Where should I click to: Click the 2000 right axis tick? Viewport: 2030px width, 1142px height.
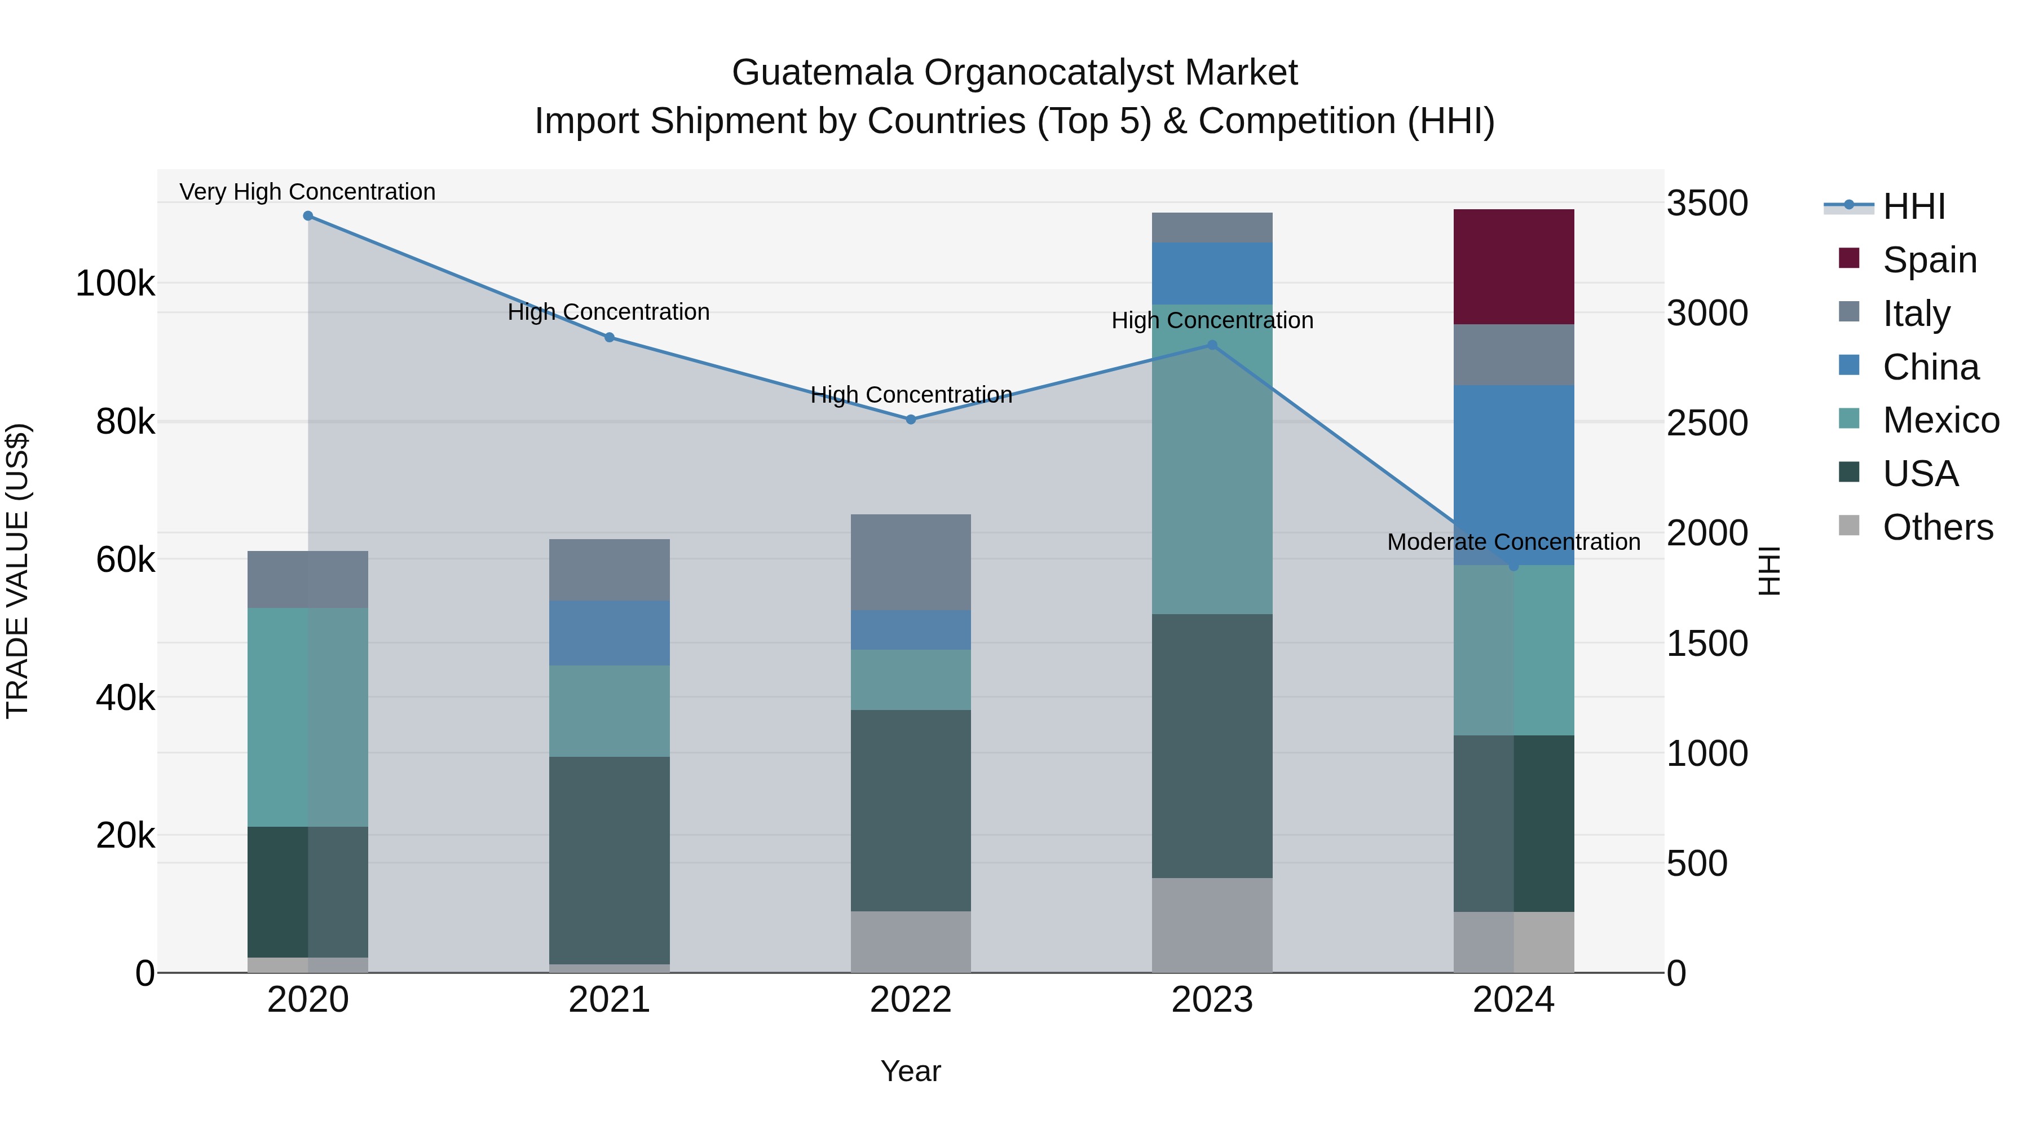point(1707,533)
